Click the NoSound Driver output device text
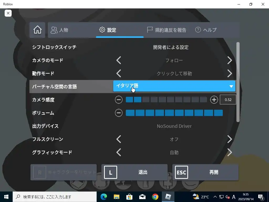269x202 pixels. tap(174, 126)
